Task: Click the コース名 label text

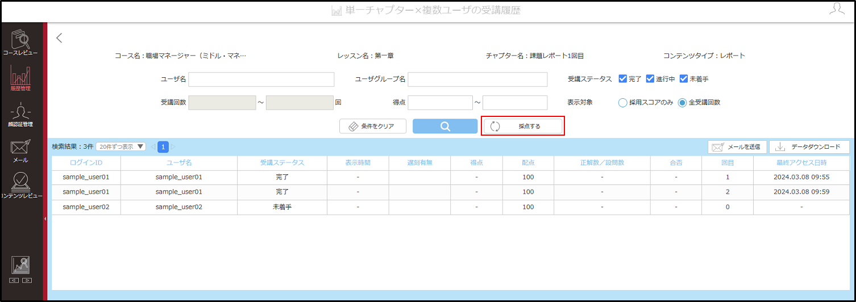Action: click(x=180, y=56)
